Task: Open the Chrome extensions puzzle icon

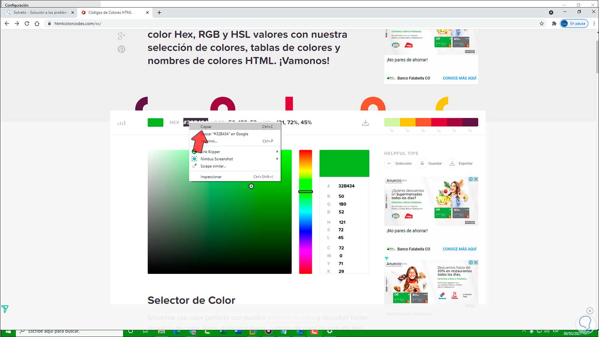Action: tap(554, 24)
